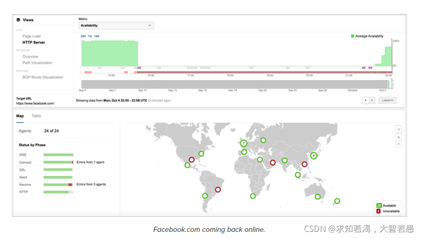Image resolution: width=422 pixels, height=238 pixels.
Task: Click the Connect phase status bar
Action: pos(59,162)
